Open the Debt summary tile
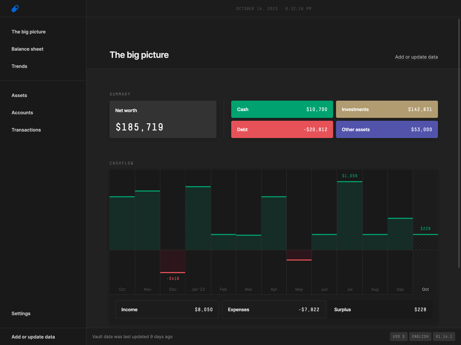 (x=282, y=129)
